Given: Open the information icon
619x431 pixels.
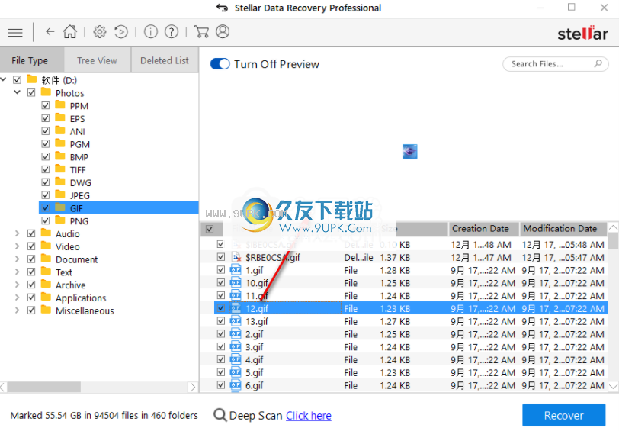Looking at the screenshot, I should [151, 31].
